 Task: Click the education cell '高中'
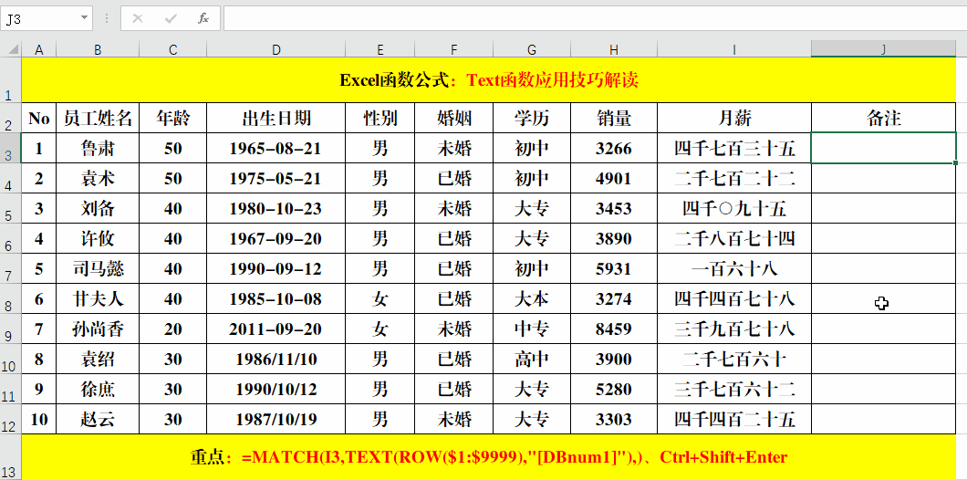tap(532, 359)
